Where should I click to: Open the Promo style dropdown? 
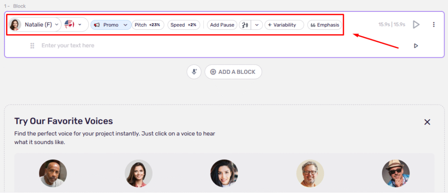point(111,25)
